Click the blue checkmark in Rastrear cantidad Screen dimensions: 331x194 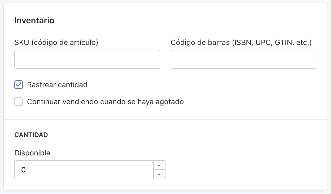19,85
